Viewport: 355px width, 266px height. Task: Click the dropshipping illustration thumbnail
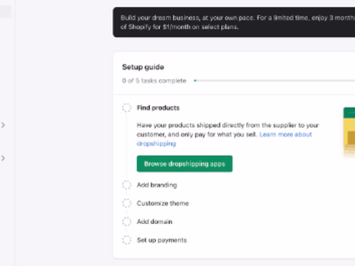[x=350, y=132]
